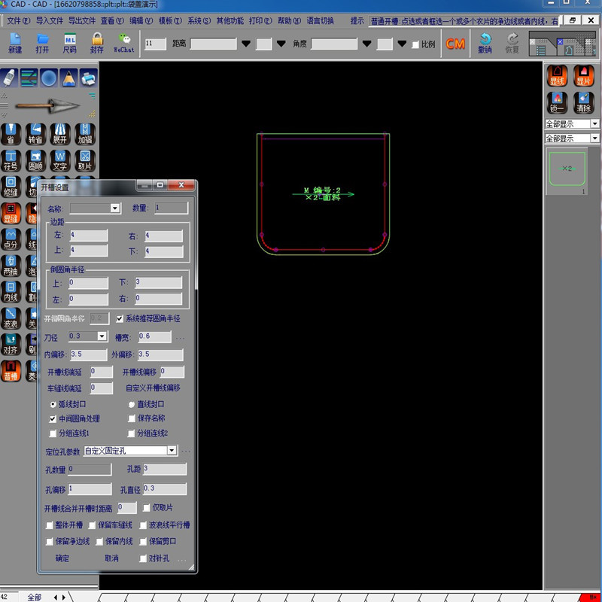
Task: Select the 直线封口 radio button
Action: point(132,404)
